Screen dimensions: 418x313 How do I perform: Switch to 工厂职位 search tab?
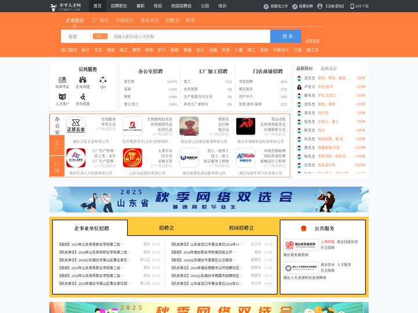pos(100,20)
